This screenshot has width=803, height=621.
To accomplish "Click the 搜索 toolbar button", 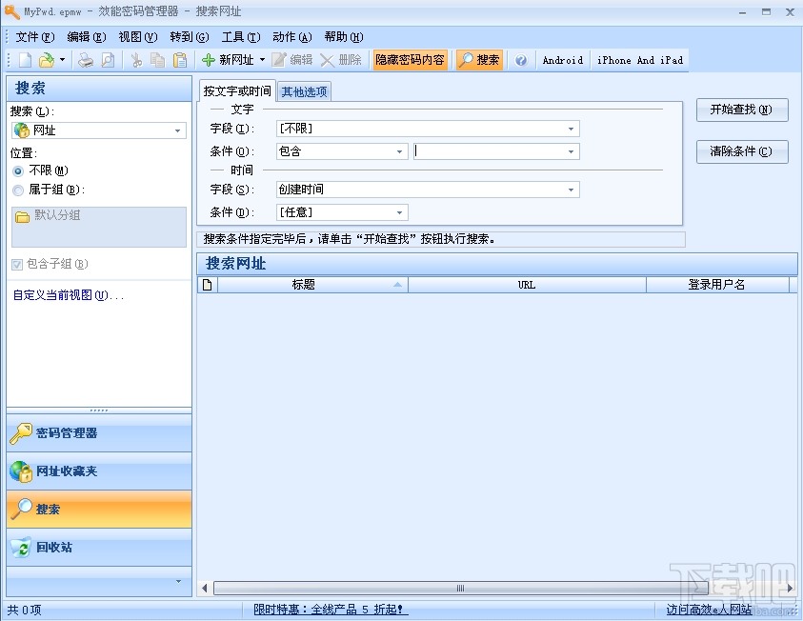I will [x=479, y=60].
